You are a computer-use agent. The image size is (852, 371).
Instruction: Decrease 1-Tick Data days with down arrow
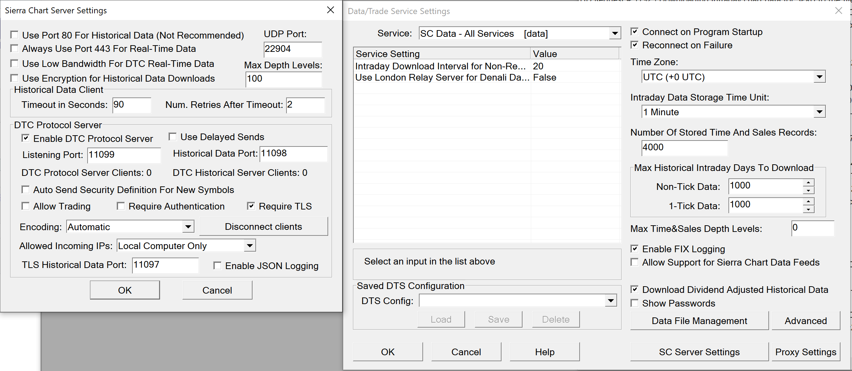click(x=808, y=209)
